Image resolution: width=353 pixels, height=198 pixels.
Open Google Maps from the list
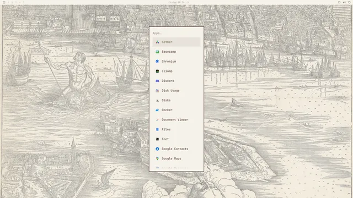pos(176,158)
